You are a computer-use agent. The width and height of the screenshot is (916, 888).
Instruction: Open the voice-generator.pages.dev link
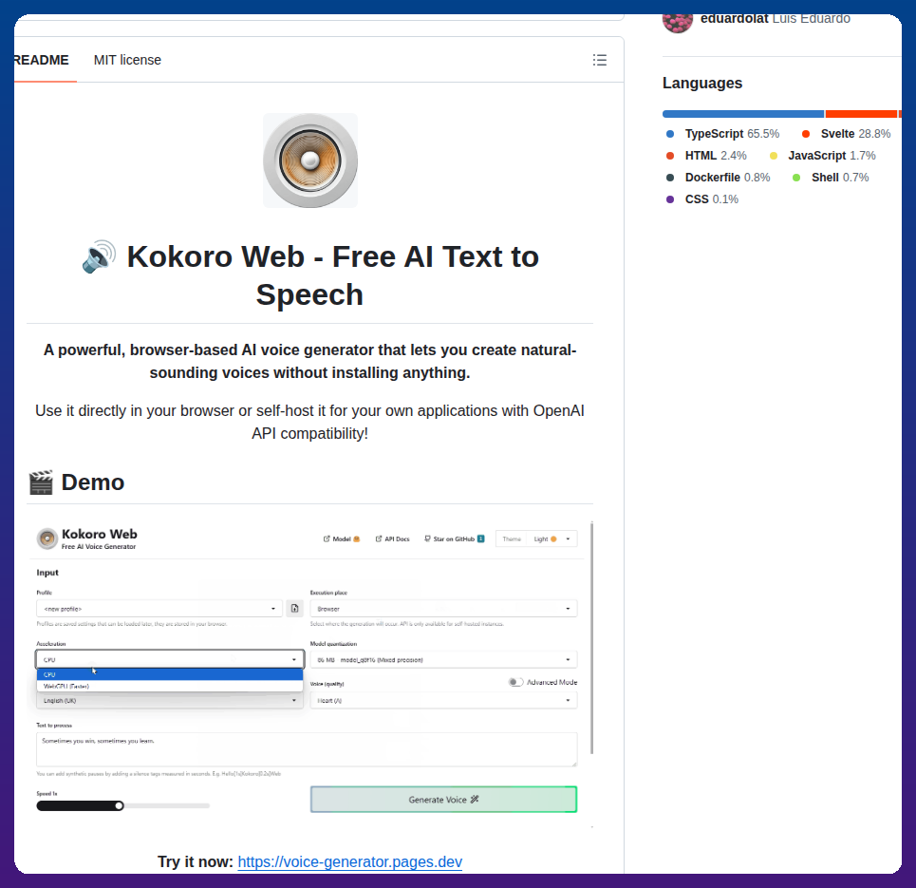coord(350,861)
